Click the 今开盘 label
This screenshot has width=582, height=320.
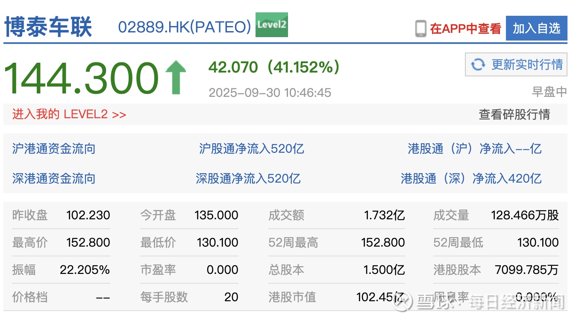(x=158, y=215)
